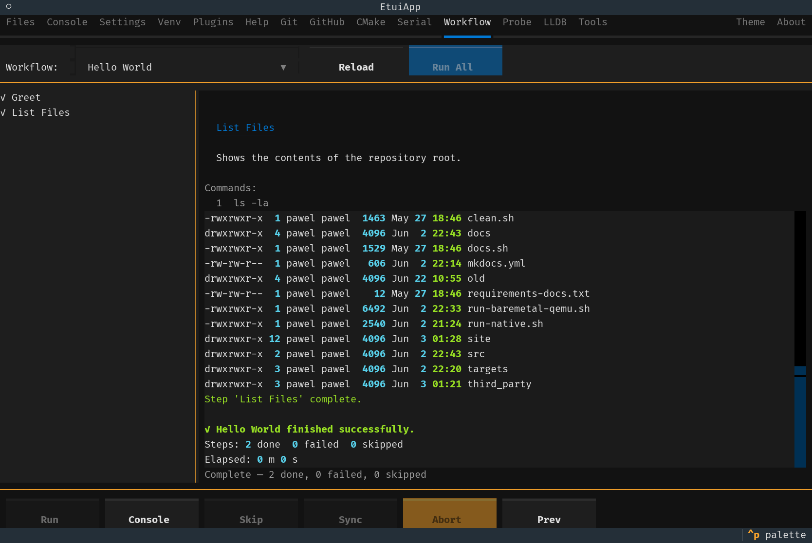
Task: Switch to the Console tab
Action: pyautogui.click(x=67, y=22)
